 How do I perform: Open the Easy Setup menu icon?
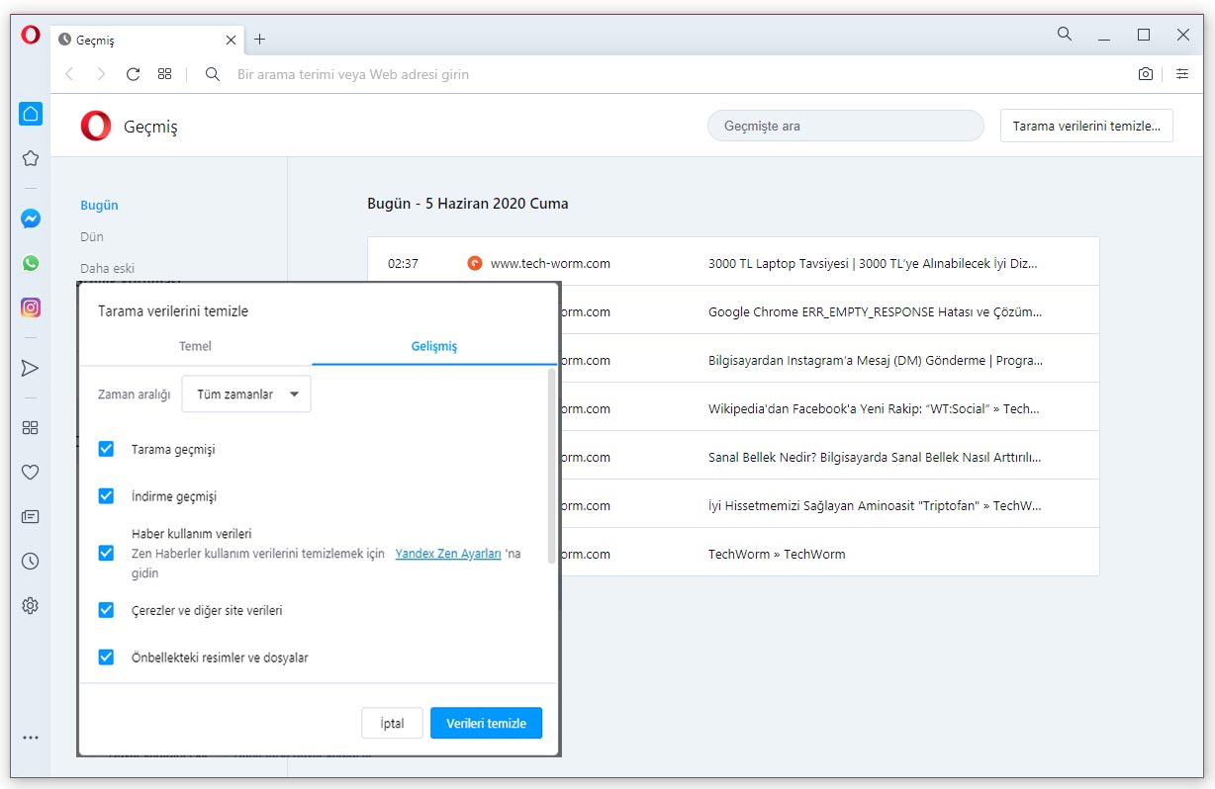pyautogui.click(x=1181, y=74)
